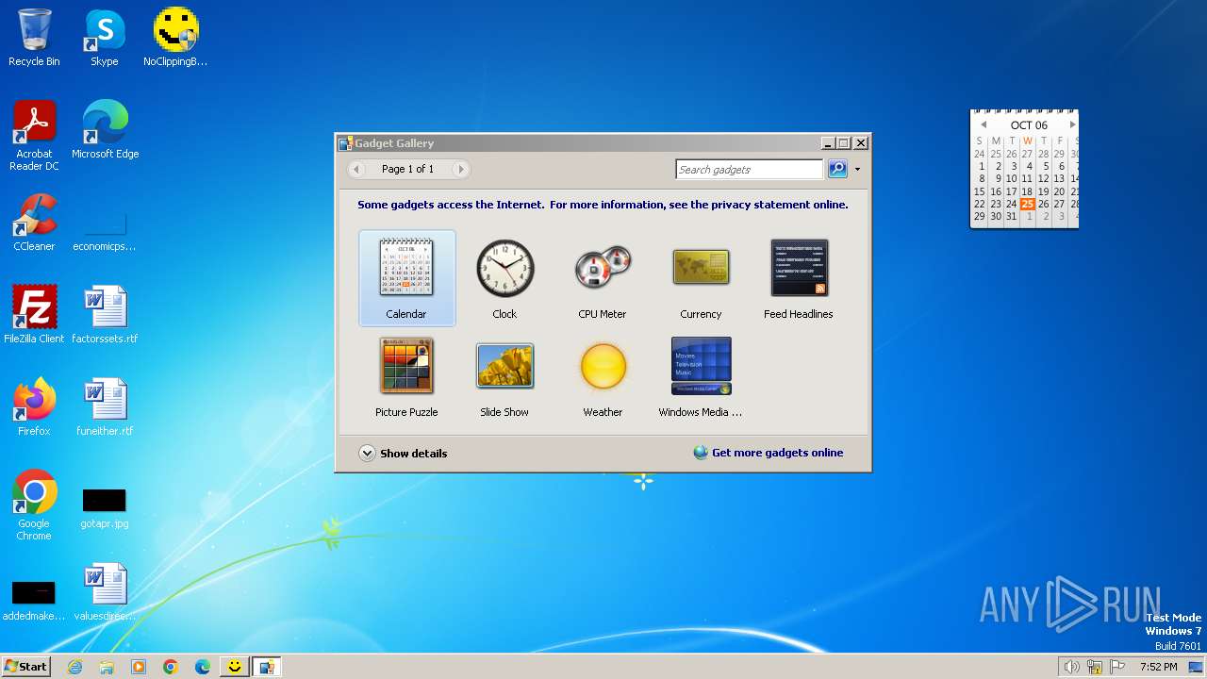The height and width of the screenshot is (679, 1207).
Task: Open Google Chrome desktop shortcut
Action: (x=34, y=505)
